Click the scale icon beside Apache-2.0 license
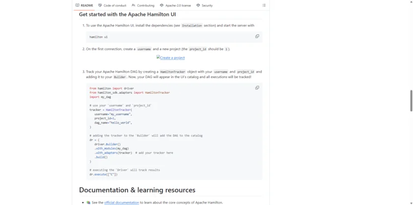Image resolution: width=413 pixels, height=205 pixels. [161, 5]
